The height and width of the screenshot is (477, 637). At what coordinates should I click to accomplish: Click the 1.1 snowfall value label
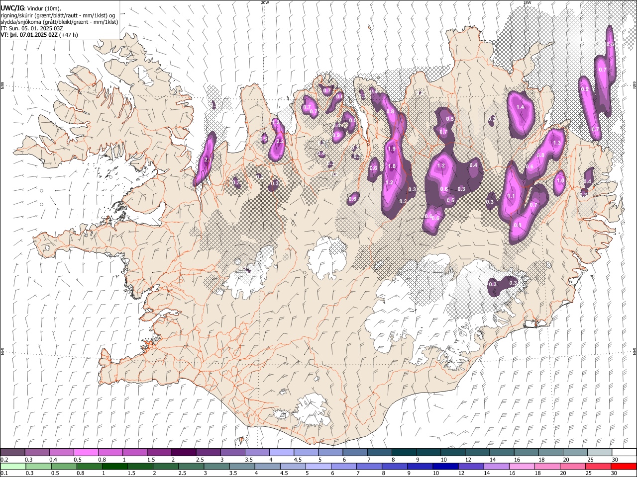[511, 196]
